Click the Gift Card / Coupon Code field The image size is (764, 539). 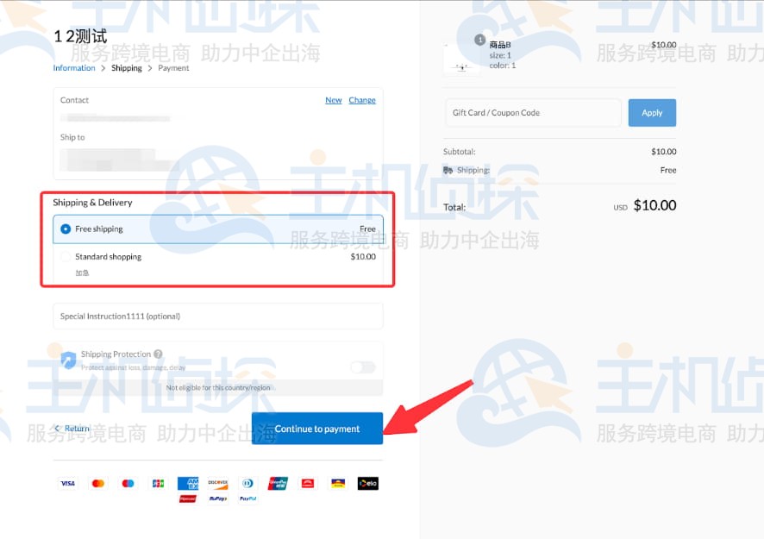pos(532,112)
